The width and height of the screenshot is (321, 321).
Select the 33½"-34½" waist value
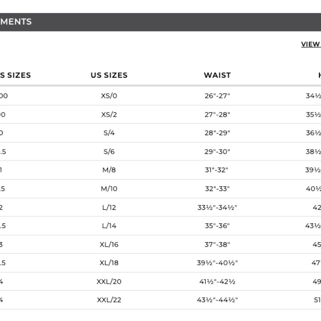click(x=217, y=207)
